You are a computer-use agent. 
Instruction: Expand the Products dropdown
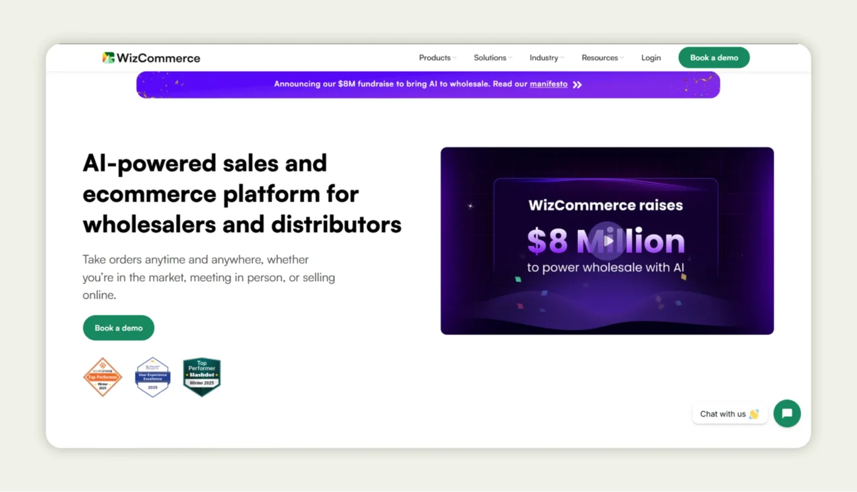[x=436, y=58]
